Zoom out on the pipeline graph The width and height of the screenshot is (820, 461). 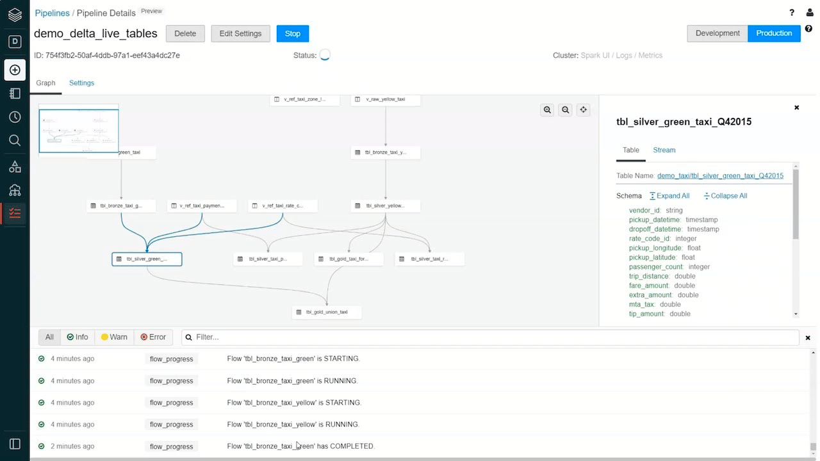[565, 110]
